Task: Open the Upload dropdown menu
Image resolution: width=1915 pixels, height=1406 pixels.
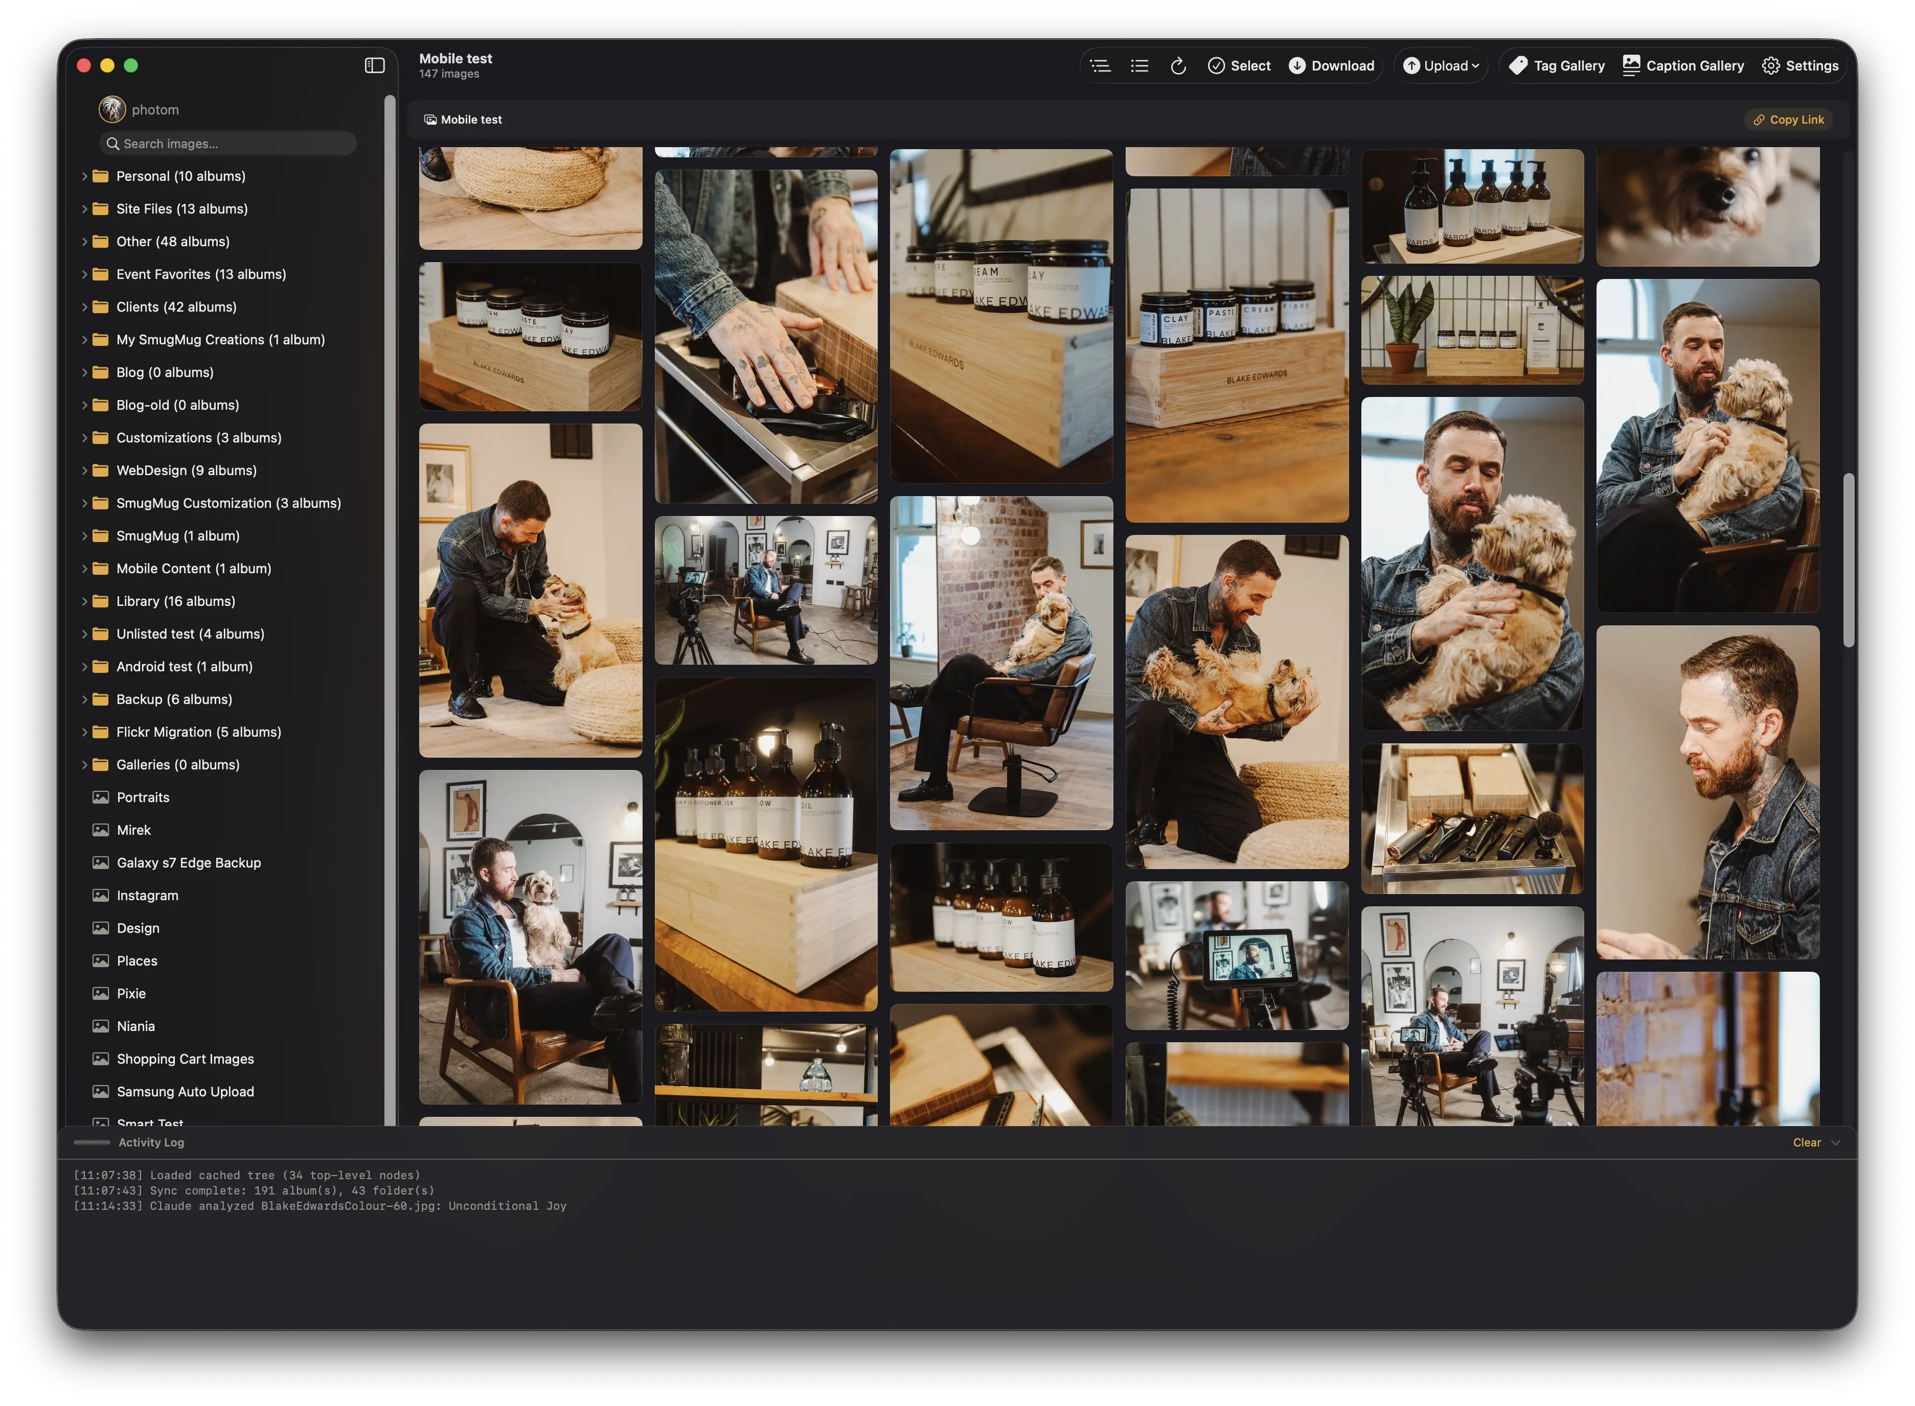Action: [x=1440, y=65]
